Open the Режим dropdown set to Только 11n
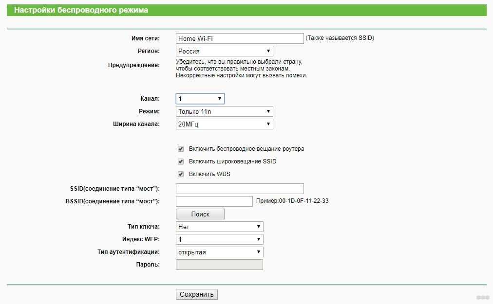This screenshot has width=493, height=304. (224, 111)
